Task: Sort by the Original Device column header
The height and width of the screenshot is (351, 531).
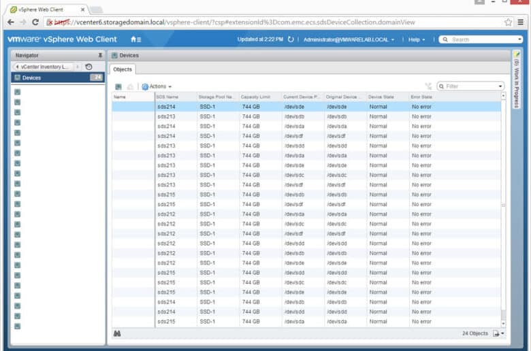Action: point(345,97)
